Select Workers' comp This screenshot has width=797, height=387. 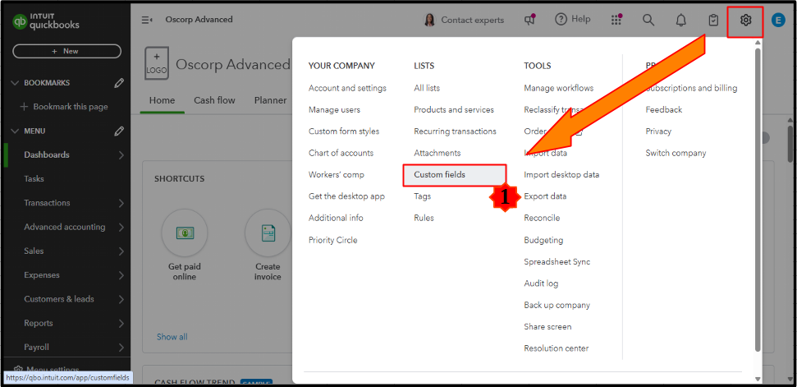(336, 174)
